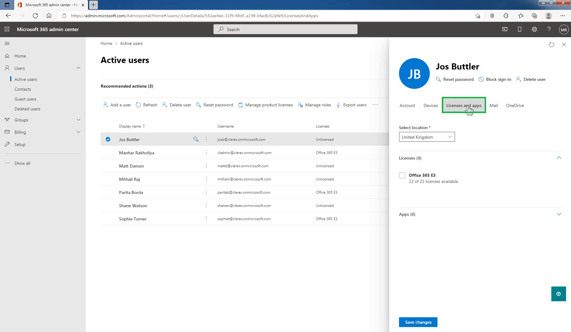Viewport: 571px width, 332px height.
Task: Click the help question mark icon
Action: coord(549,29)
